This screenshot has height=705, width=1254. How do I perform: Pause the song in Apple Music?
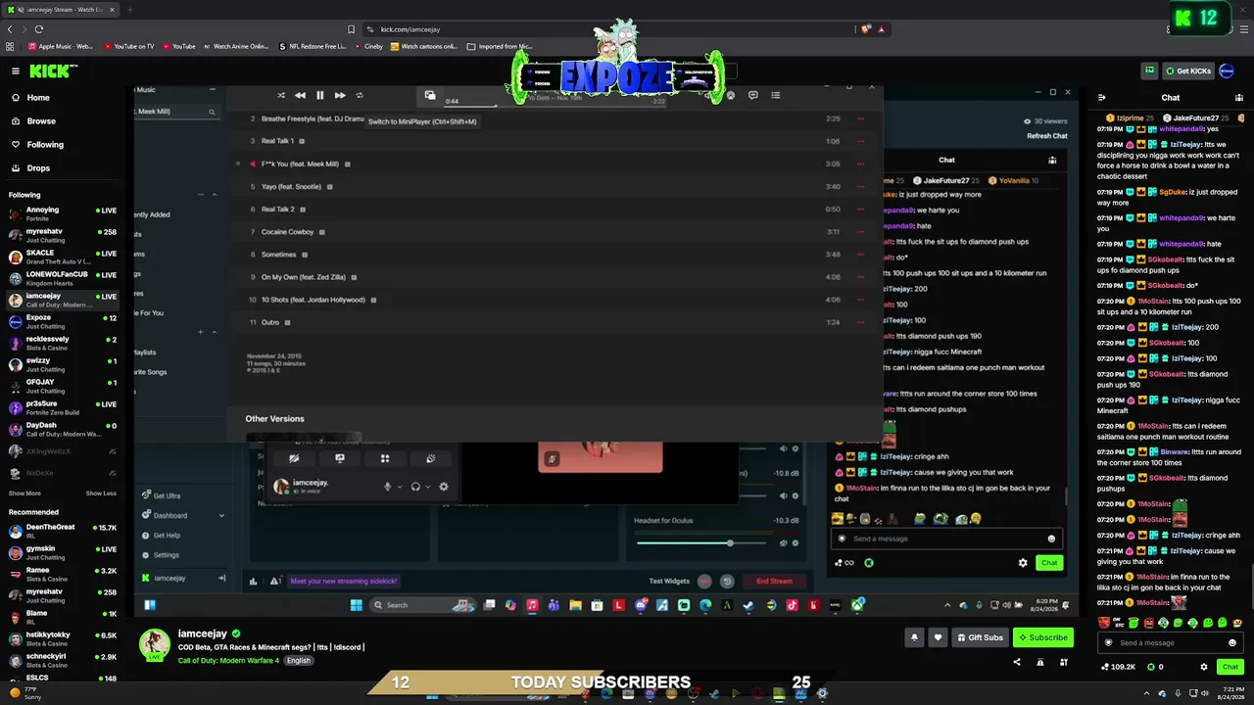coord(319,95)
